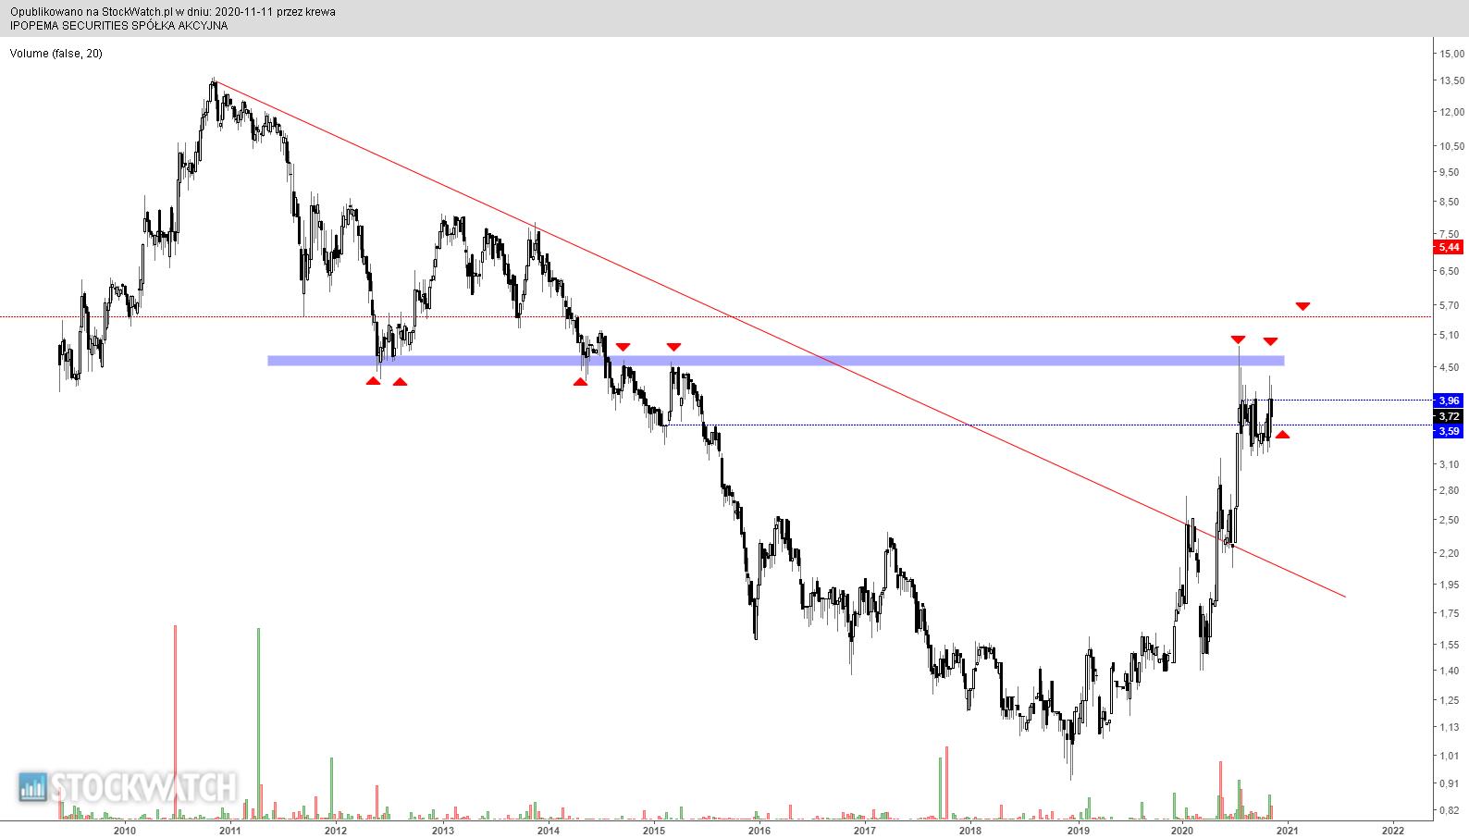Select the blue 3,96 price label
The image size is (1469, 838).
click(1447, 401)
